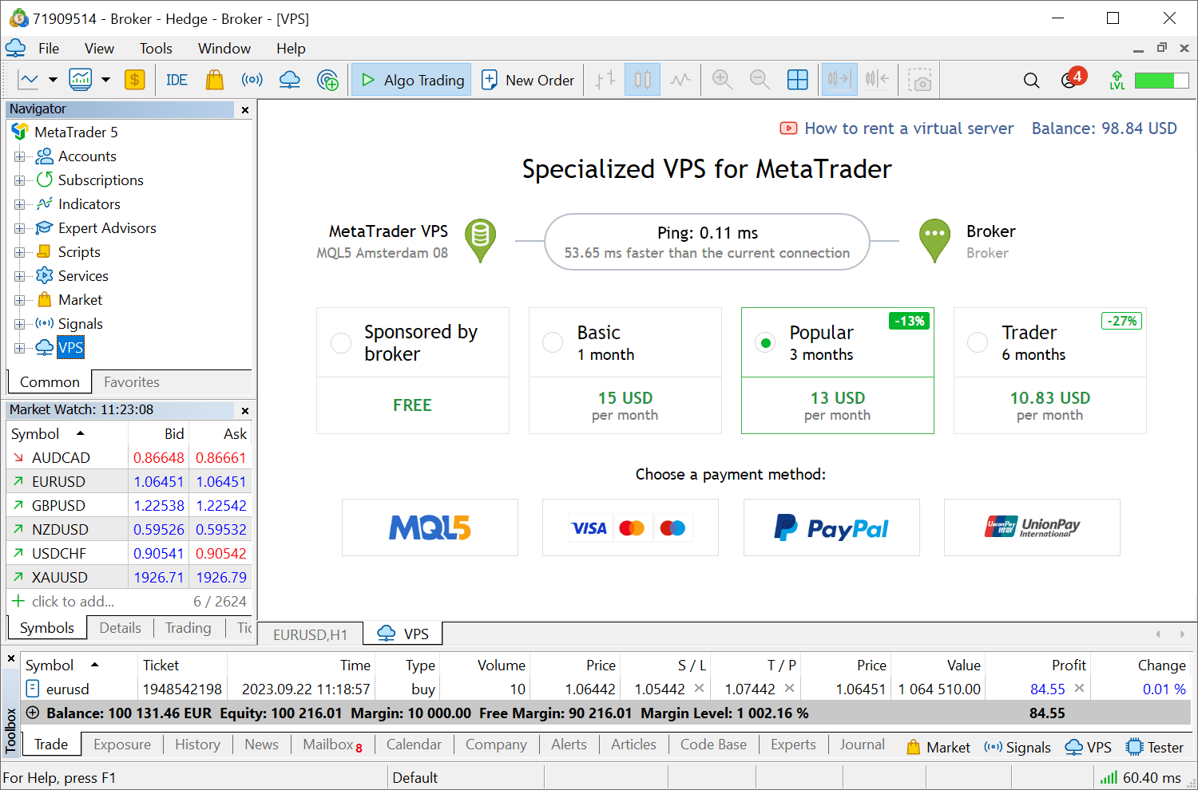Click the New Order button
This screenshot has height=790, width=1198.
pyautogui.click(x=528, y=79)
